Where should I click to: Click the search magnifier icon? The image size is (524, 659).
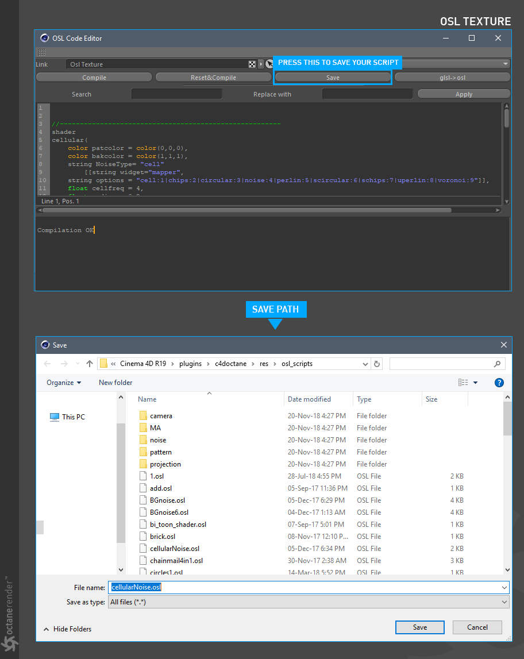coord(497,364)
